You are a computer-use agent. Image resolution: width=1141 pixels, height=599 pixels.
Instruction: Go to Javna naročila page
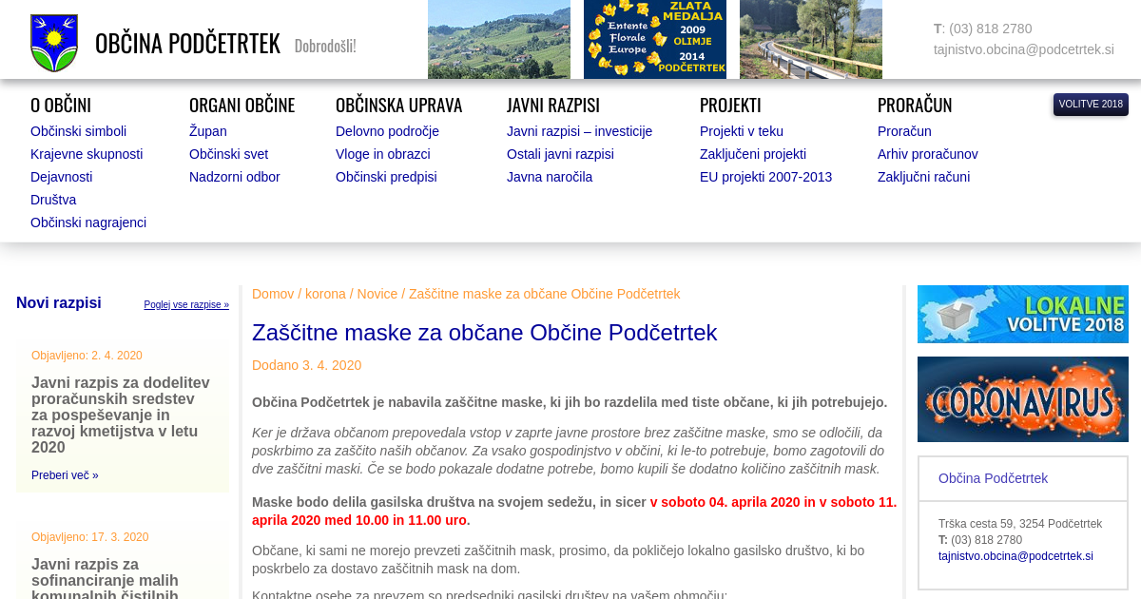(549, 177)
